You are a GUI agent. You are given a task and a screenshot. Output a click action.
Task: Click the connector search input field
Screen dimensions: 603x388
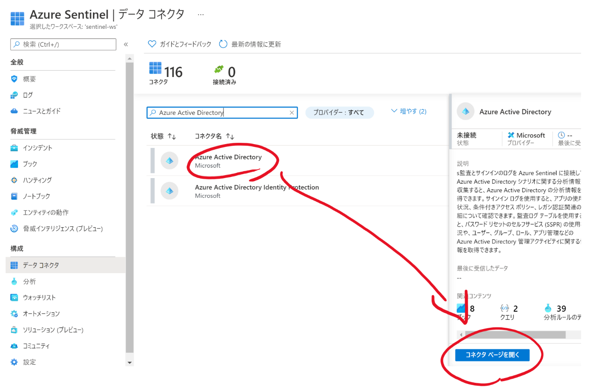click(222, 113)
